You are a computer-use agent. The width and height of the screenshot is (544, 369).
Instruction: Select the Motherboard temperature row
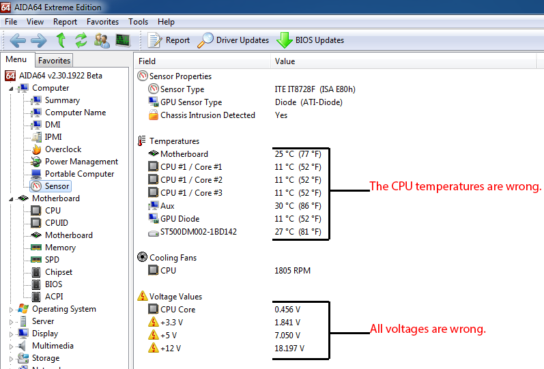(235, 154)
